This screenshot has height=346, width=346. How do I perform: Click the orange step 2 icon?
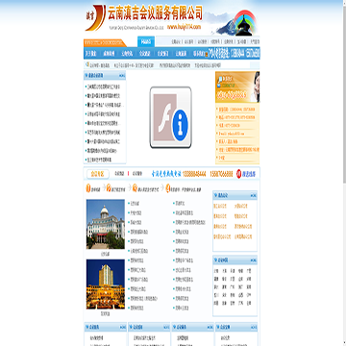(109, 188)
